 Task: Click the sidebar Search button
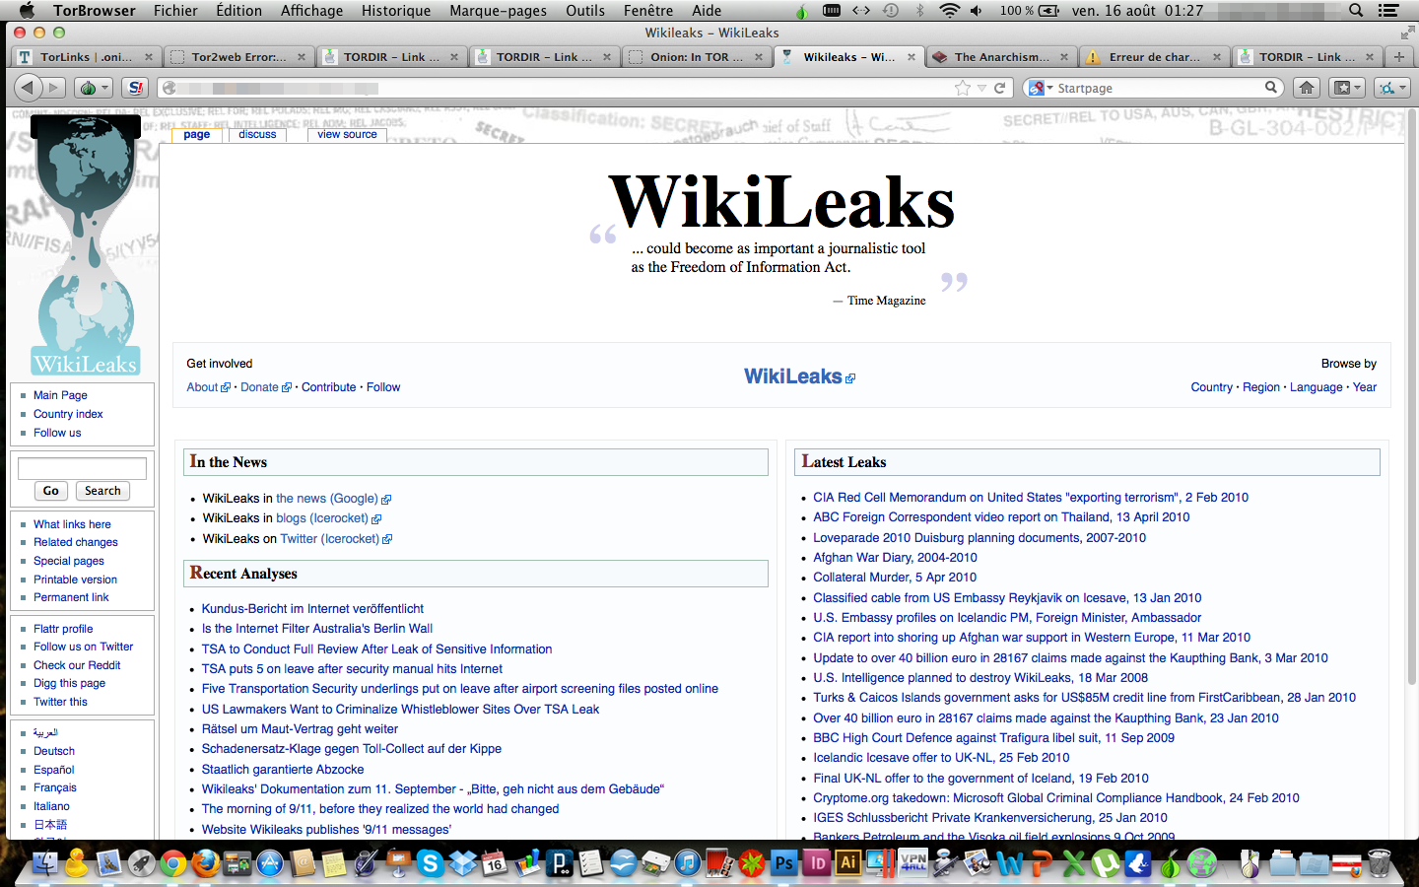(102, 491)
